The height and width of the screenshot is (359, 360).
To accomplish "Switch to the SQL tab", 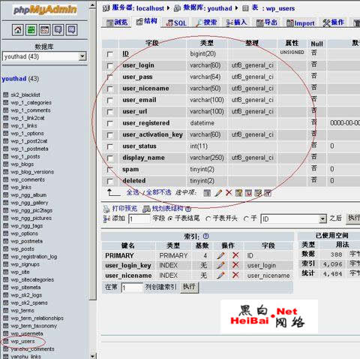I will click(x=176, y=23).
